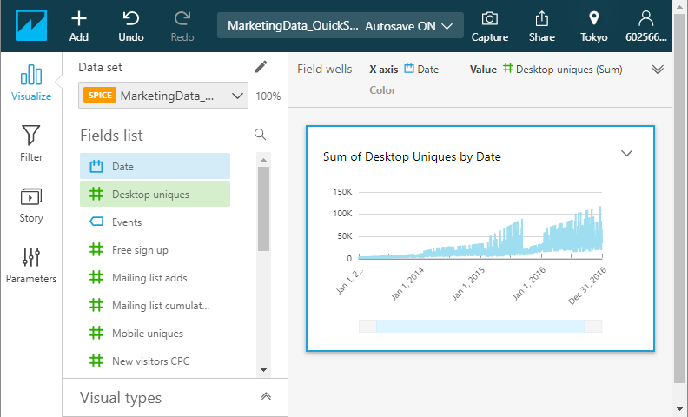Click the fields list scroll down arrow
This screenshot has height=417, width=688.
[x=263, y=370]
